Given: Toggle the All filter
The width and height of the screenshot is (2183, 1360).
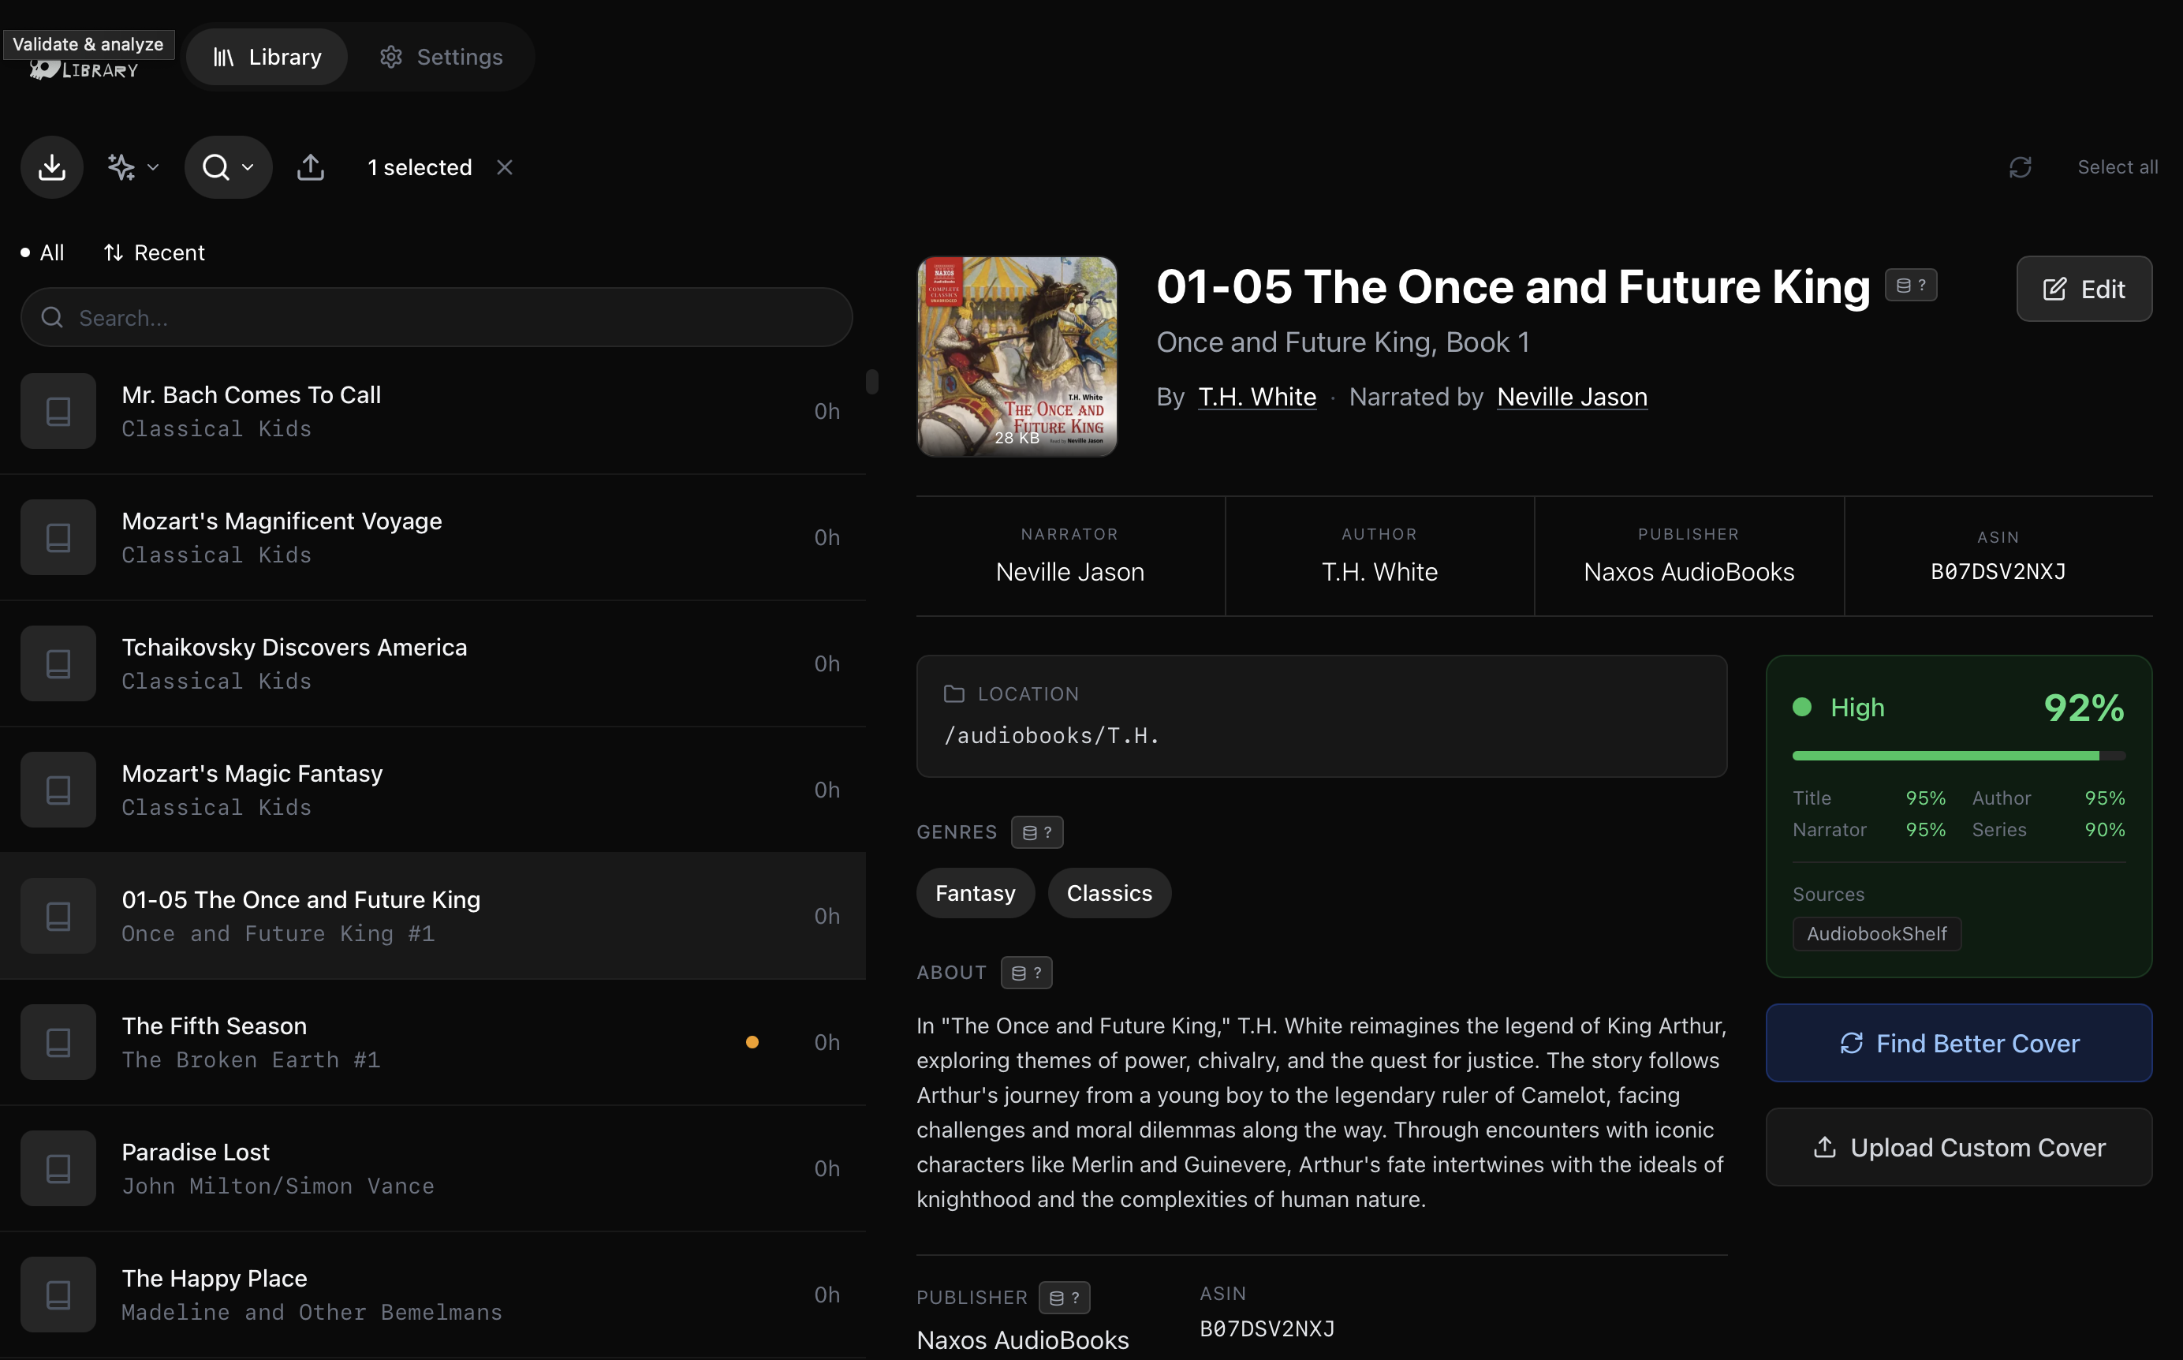Looking at the screenshot, I should pos(43,252).
